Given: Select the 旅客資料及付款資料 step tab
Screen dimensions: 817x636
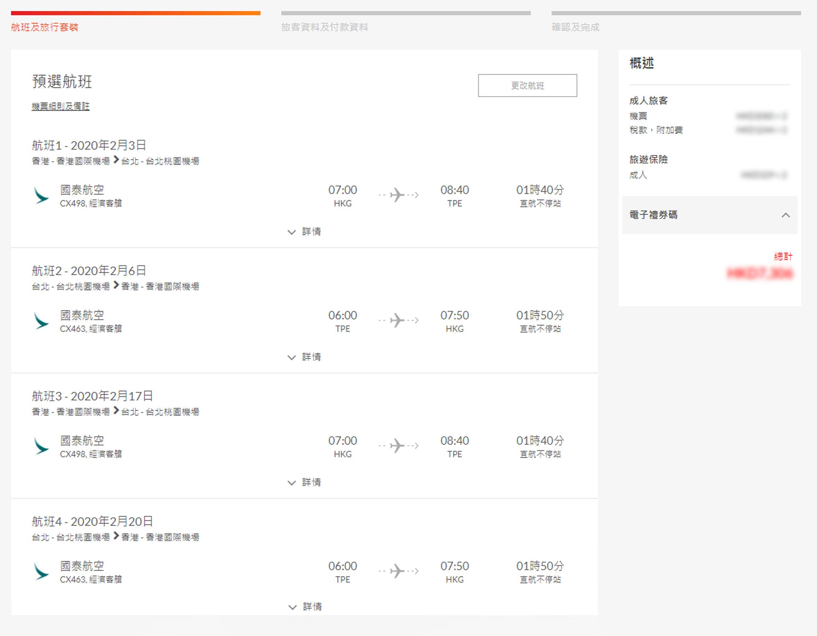Looking at the screenshot, I should point(324,27).
